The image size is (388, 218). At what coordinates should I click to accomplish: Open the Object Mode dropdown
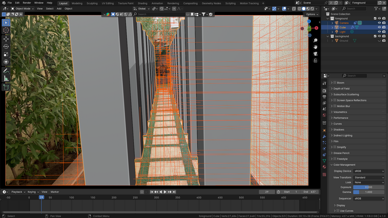pos(23,9)
